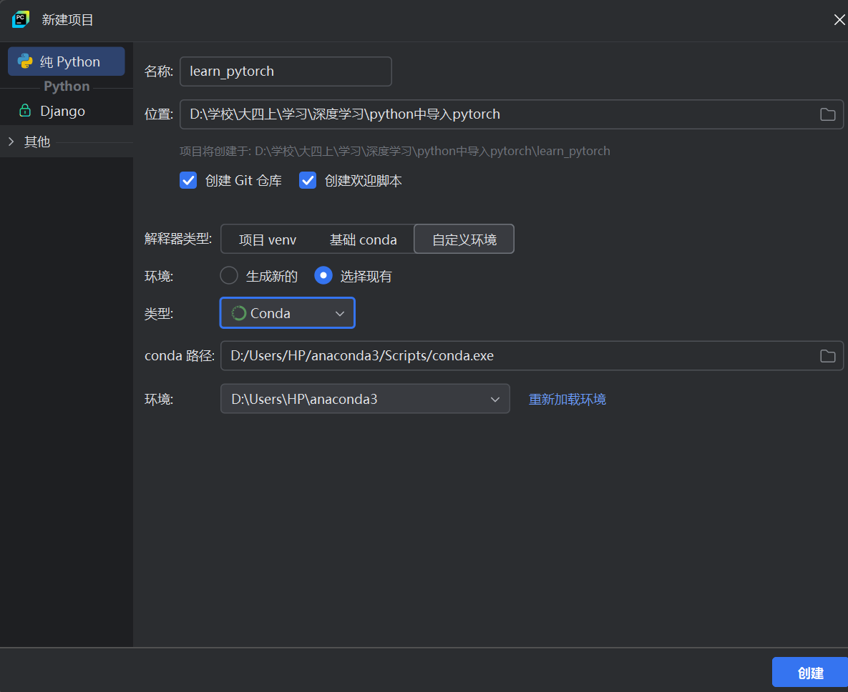The width and height of the screenshot is (848, 692).
Task: Switch to the 项目 venv interpreter tab
Action: coord(268,239)
